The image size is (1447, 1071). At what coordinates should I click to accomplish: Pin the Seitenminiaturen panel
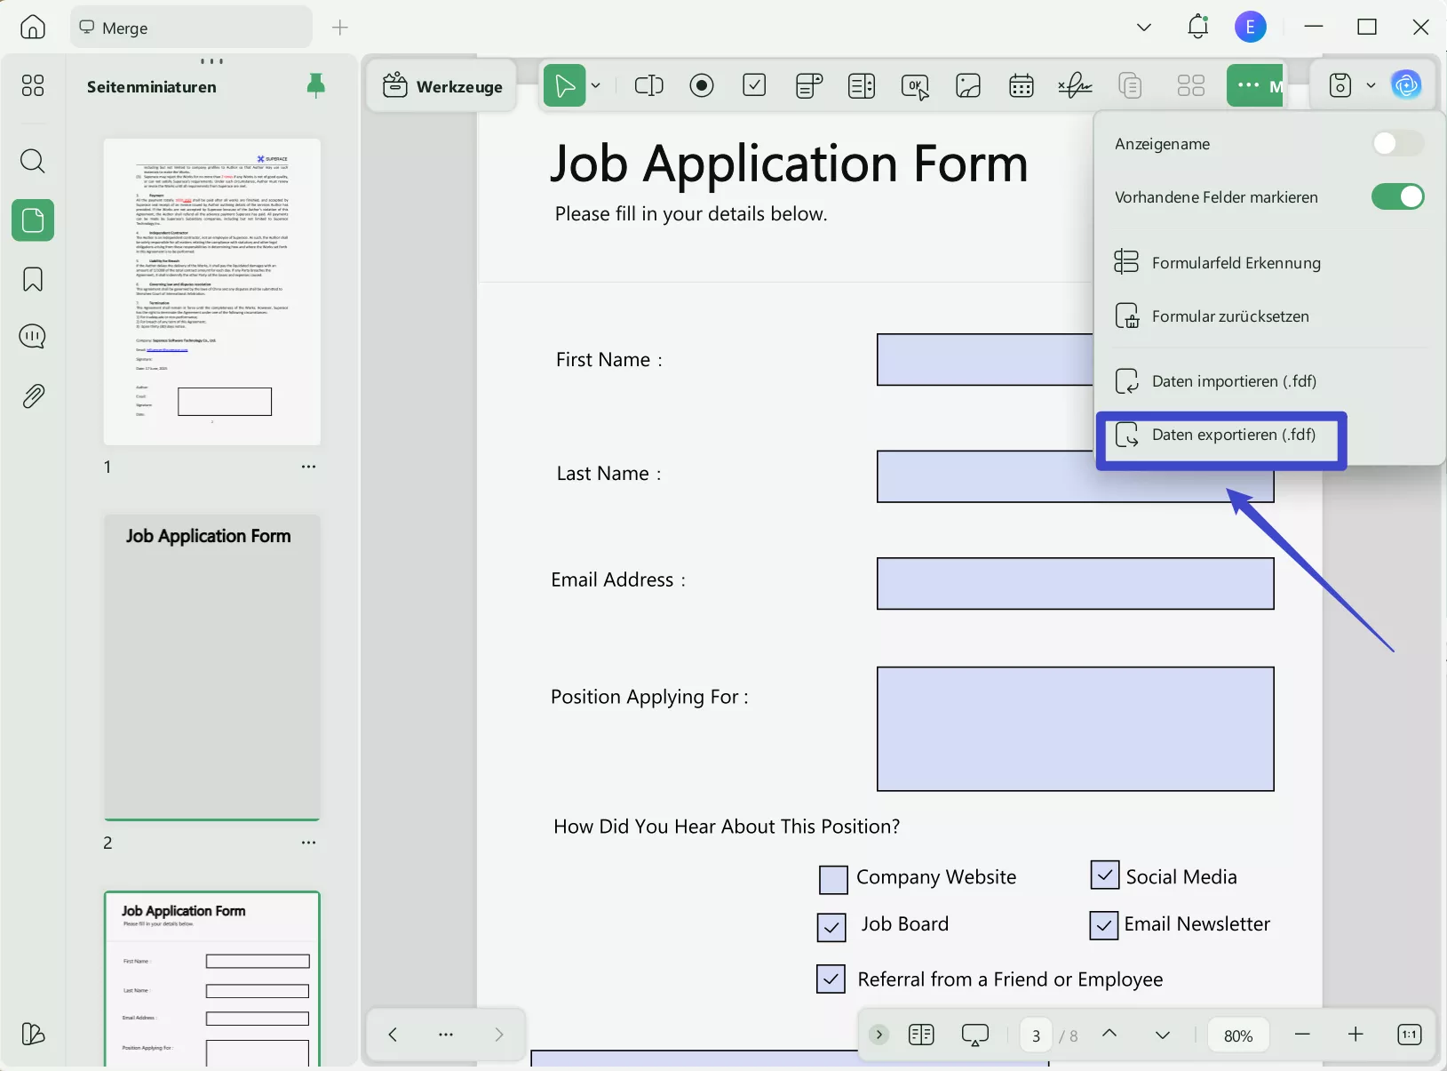click(x=315, y=86)
